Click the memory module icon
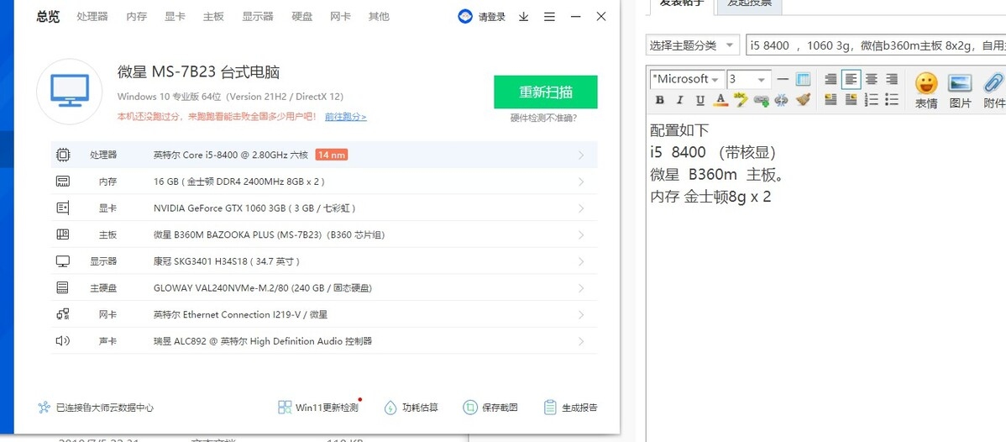The image size is (1006, 442). (63, 182)
